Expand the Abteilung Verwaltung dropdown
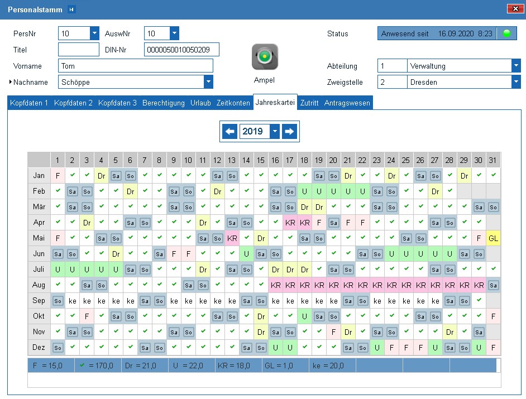Screen dimensions: 526x399 click(x=516, y=66)
